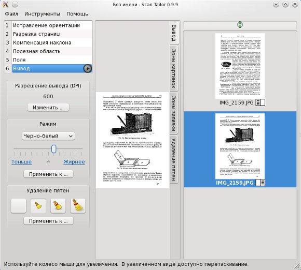Click the Жирнее link
Screen dimensions: 301x270
tap(74, 162)
